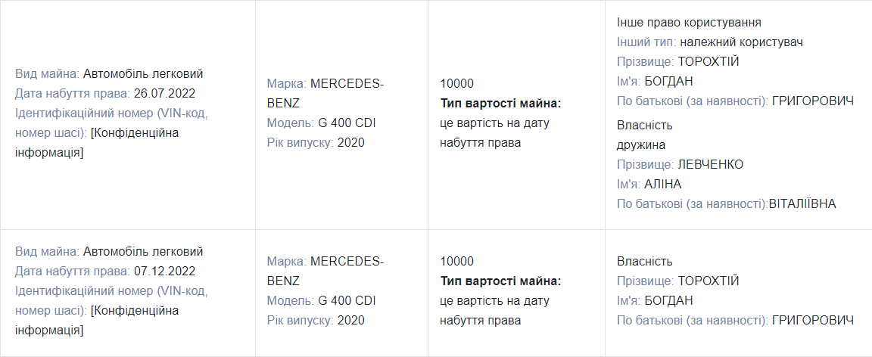Click 'Власність' heading in second row

pyautogui.click(x=645, y=262)
